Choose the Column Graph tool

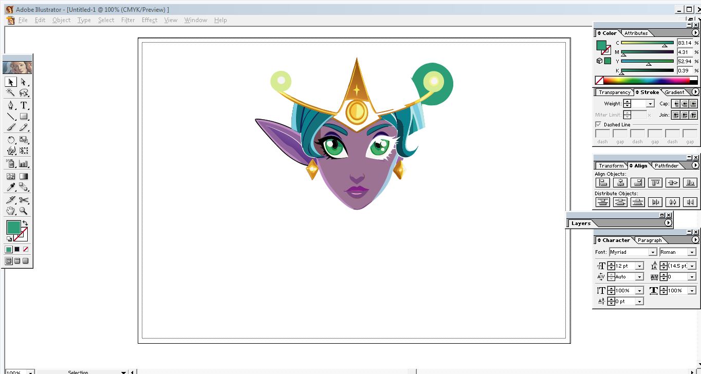[24, 164]
